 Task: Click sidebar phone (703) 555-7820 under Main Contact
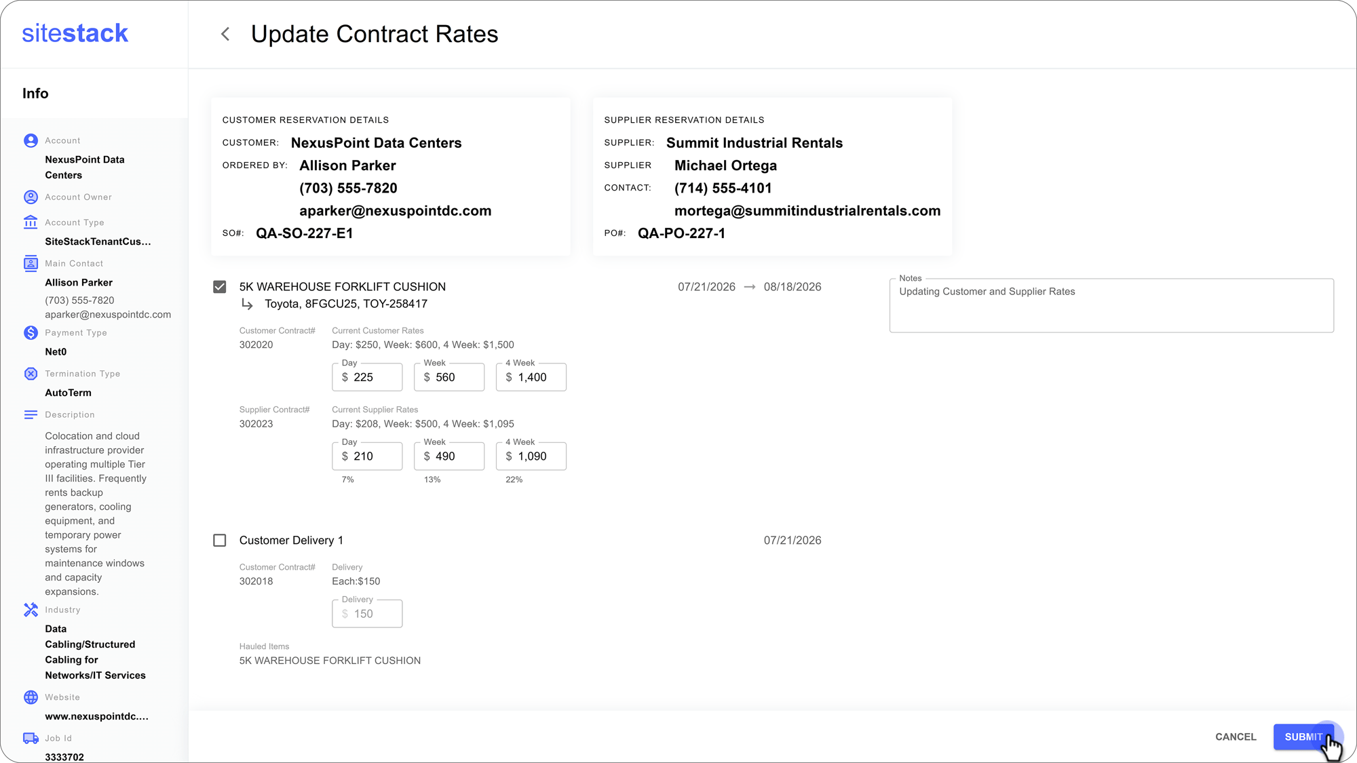[79, 300]
